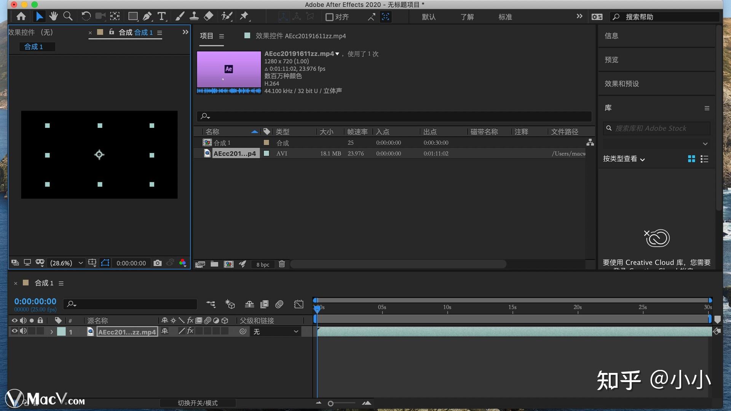The width and height of the screenshot is (731, 411).
Task: Toggle solo switch for layer 1
Action: pyautogui.click(x=32, y=331)
